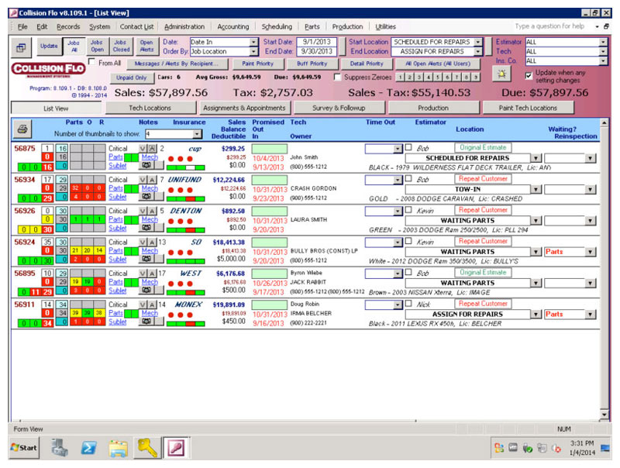Click the form view window icon button
Viewport: 620px width, 468px height.
(21, 48)
